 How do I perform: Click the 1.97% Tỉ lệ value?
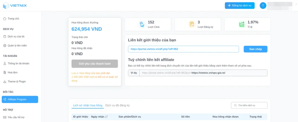[253, 22]
